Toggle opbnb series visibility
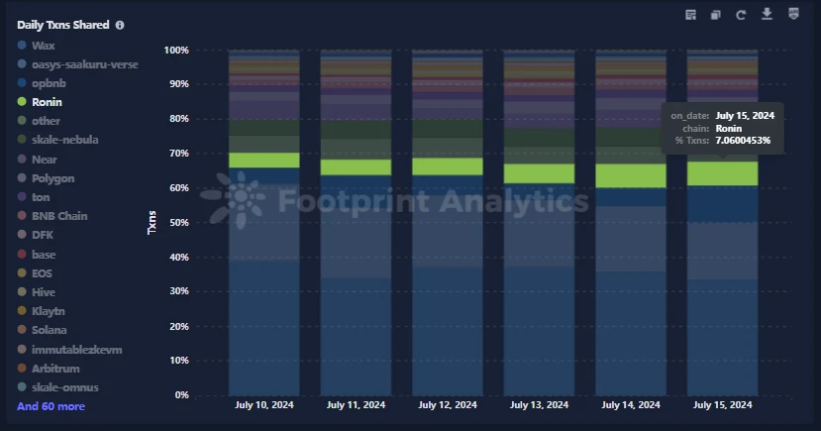 49,83
